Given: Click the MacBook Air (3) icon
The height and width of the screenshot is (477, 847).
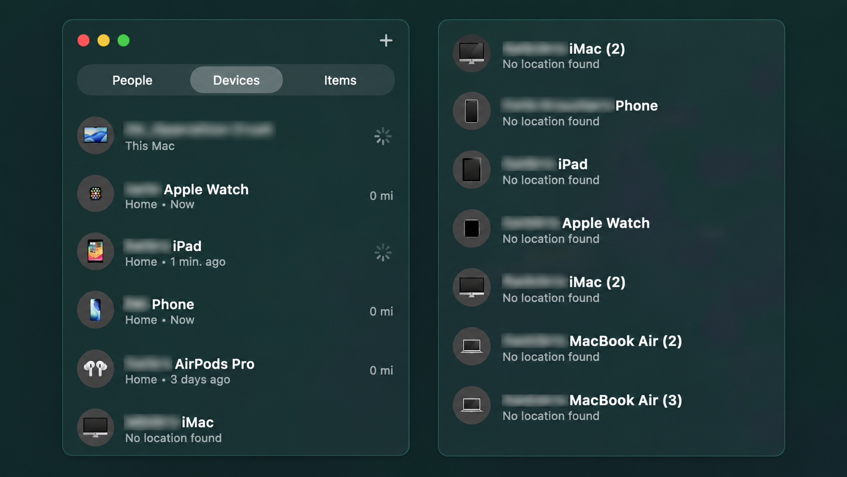Looking at the screenshot, I should tap(472, 405).
